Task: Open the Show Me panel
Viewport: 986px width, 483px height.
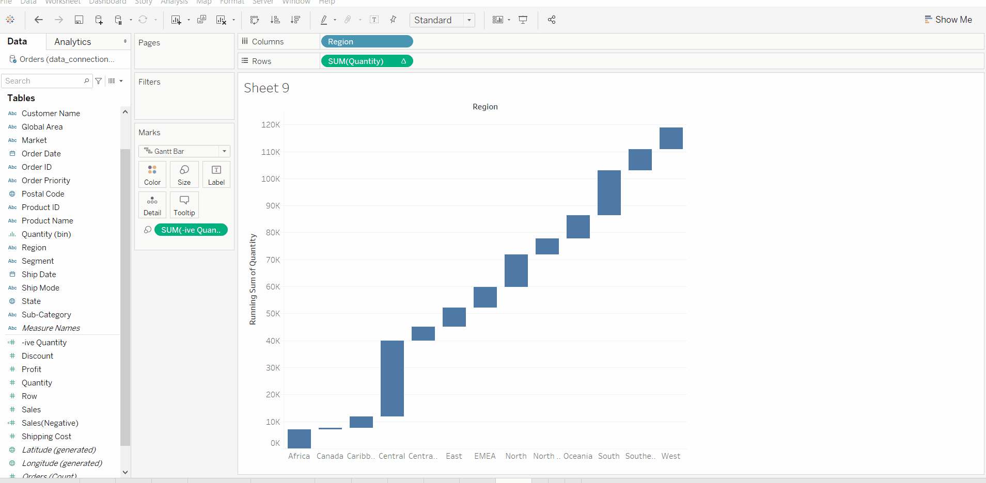Action: (949, 20)
